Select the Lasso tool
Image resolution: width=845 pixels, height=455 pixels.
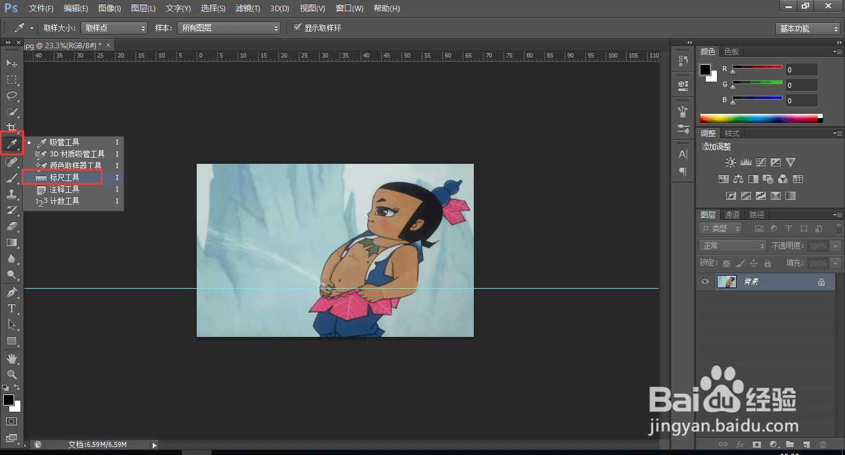coord(12,96)
